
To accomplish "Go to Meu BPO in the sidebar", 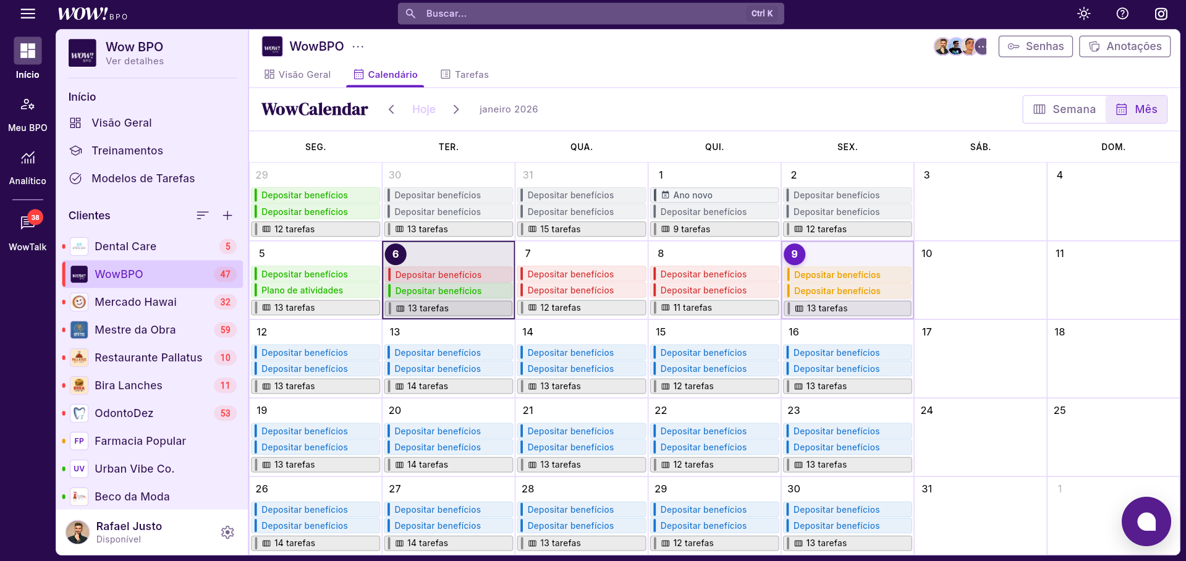I will 28,112.
